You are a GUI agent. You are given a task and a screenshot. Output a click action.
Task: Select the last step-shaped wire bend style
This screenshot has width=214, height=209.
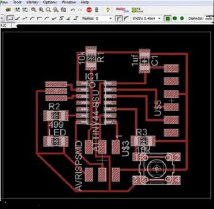click(x=76, y=18)
